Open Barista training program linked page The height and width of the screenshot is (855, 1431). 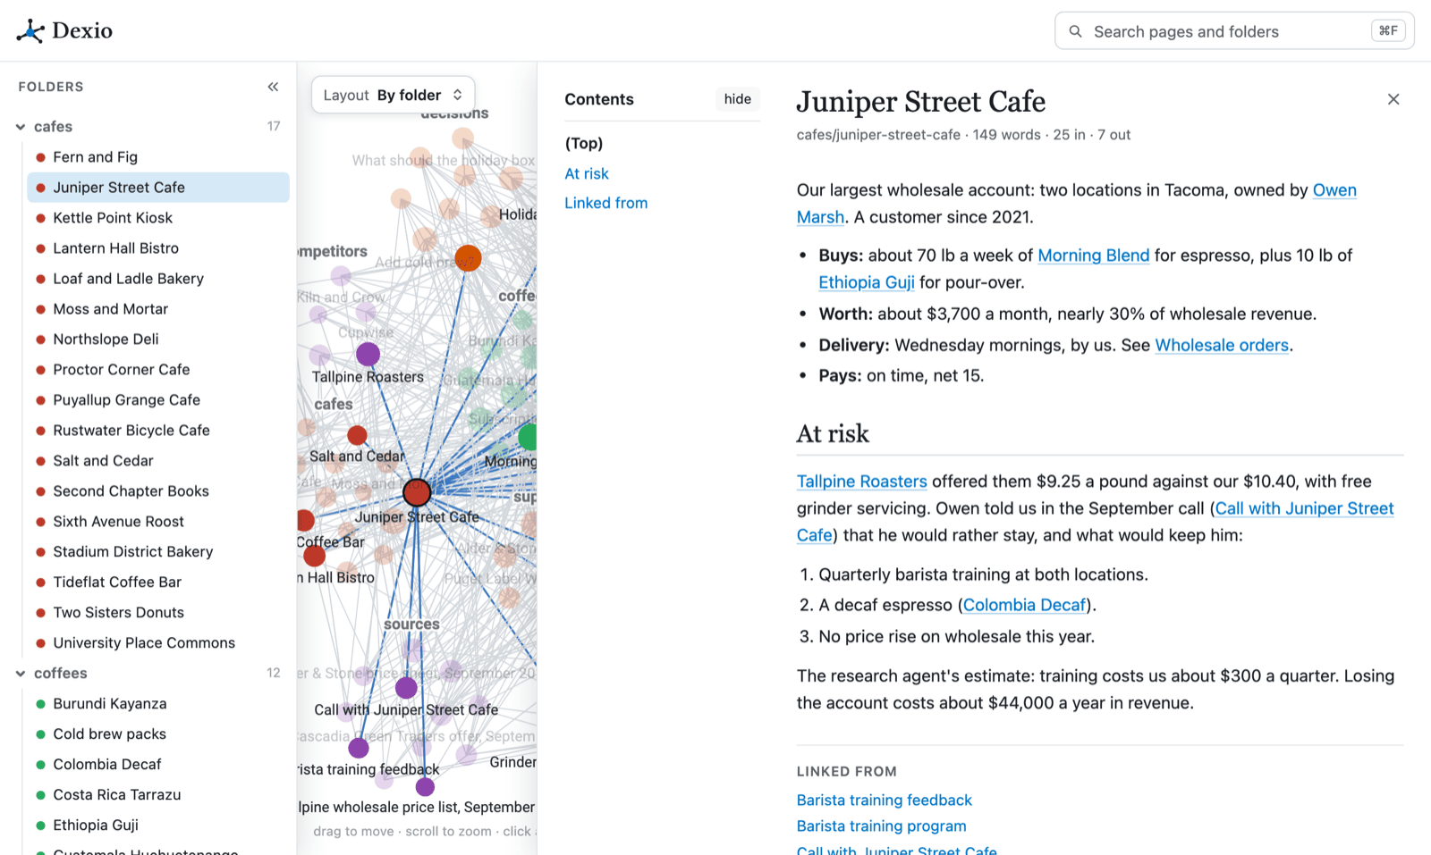click(x=881, y=826)
